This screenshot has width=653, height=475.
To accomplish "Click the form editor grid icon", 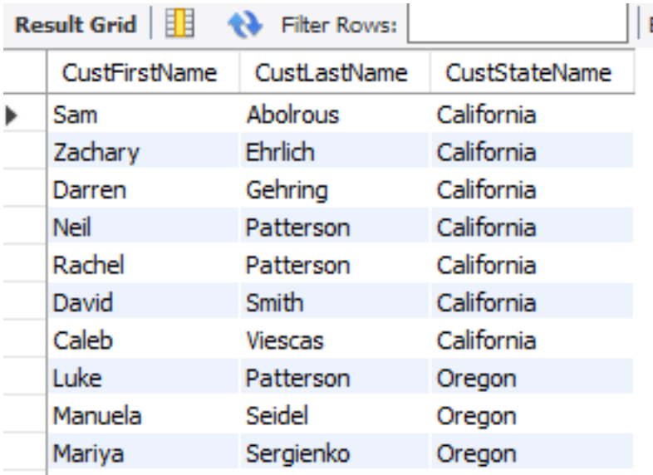I will click(x=180, y=23).
